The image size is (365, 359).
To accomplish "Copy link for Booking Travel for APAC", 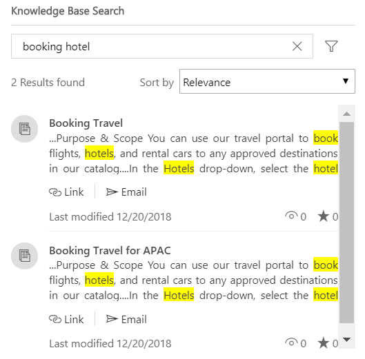I will [x=66, y=319].
